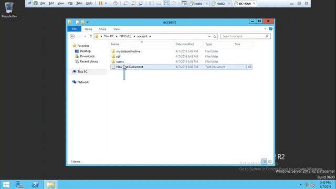Screen dimensions: 336x189
Task: Open the VMware Edit menu
Action: (51, 3)
